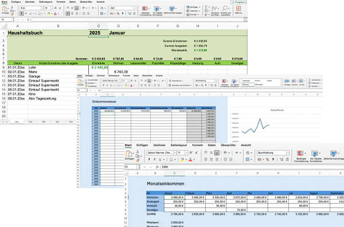Click the formula bar containing 2490

[252, 167]
